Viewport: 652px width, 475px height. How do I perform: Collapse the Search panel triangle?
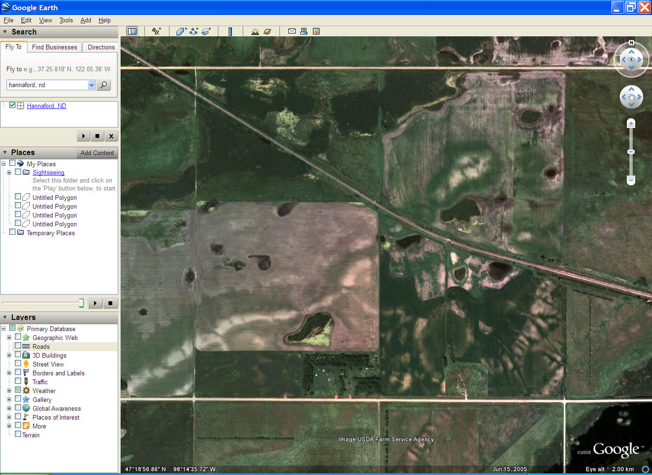5,32
